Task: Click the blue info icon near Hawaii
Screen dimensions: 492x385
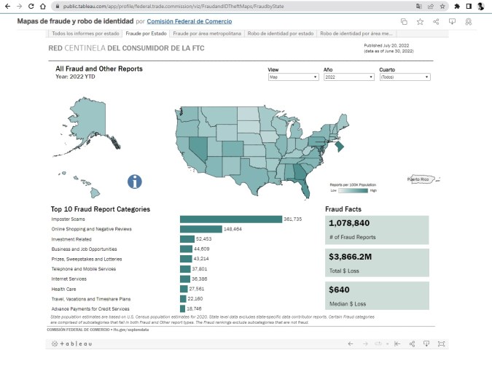Action: pyautogui.click(x=135, y=182)
